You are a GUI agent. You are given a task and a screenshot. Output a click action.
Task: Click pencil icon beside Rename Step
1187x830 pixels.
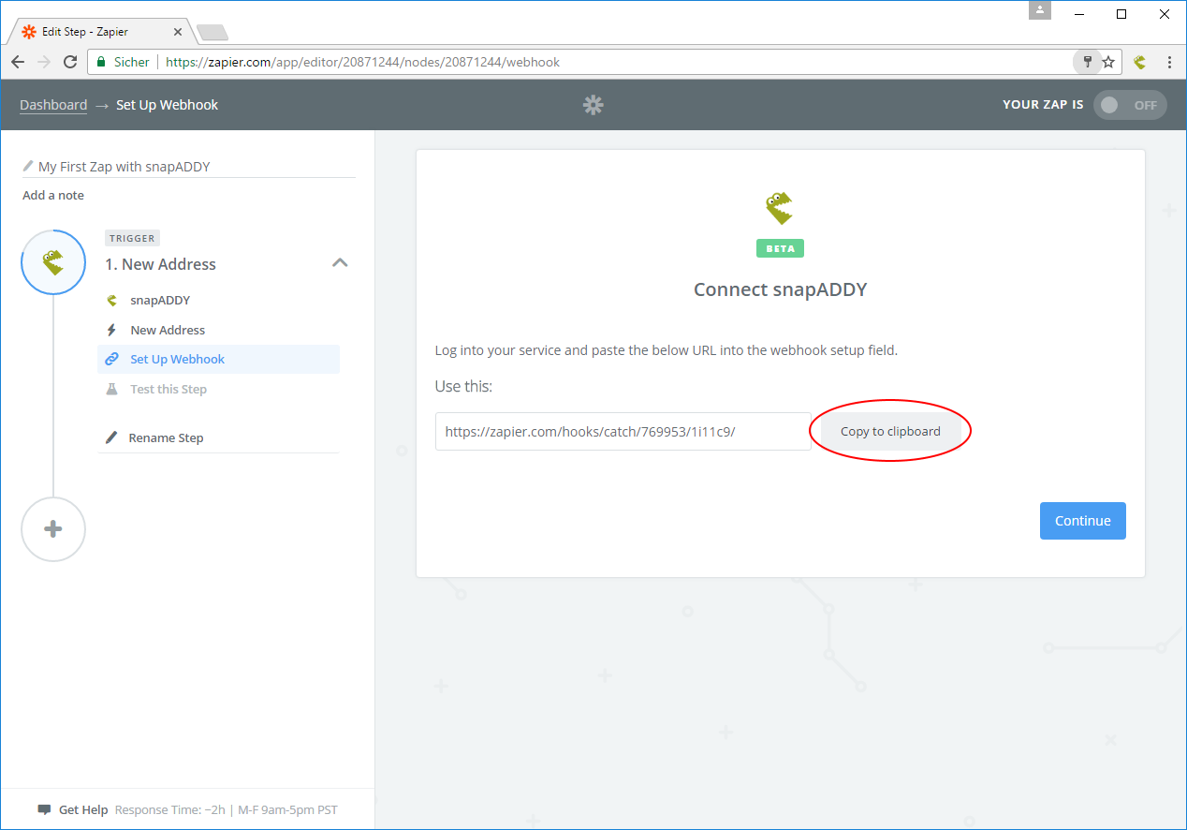pyautogui.click(x=111, y=437)
